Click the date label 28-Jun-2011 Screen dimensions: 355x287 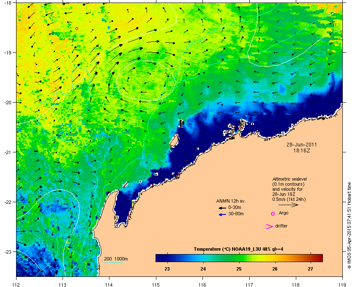(302, 145)
